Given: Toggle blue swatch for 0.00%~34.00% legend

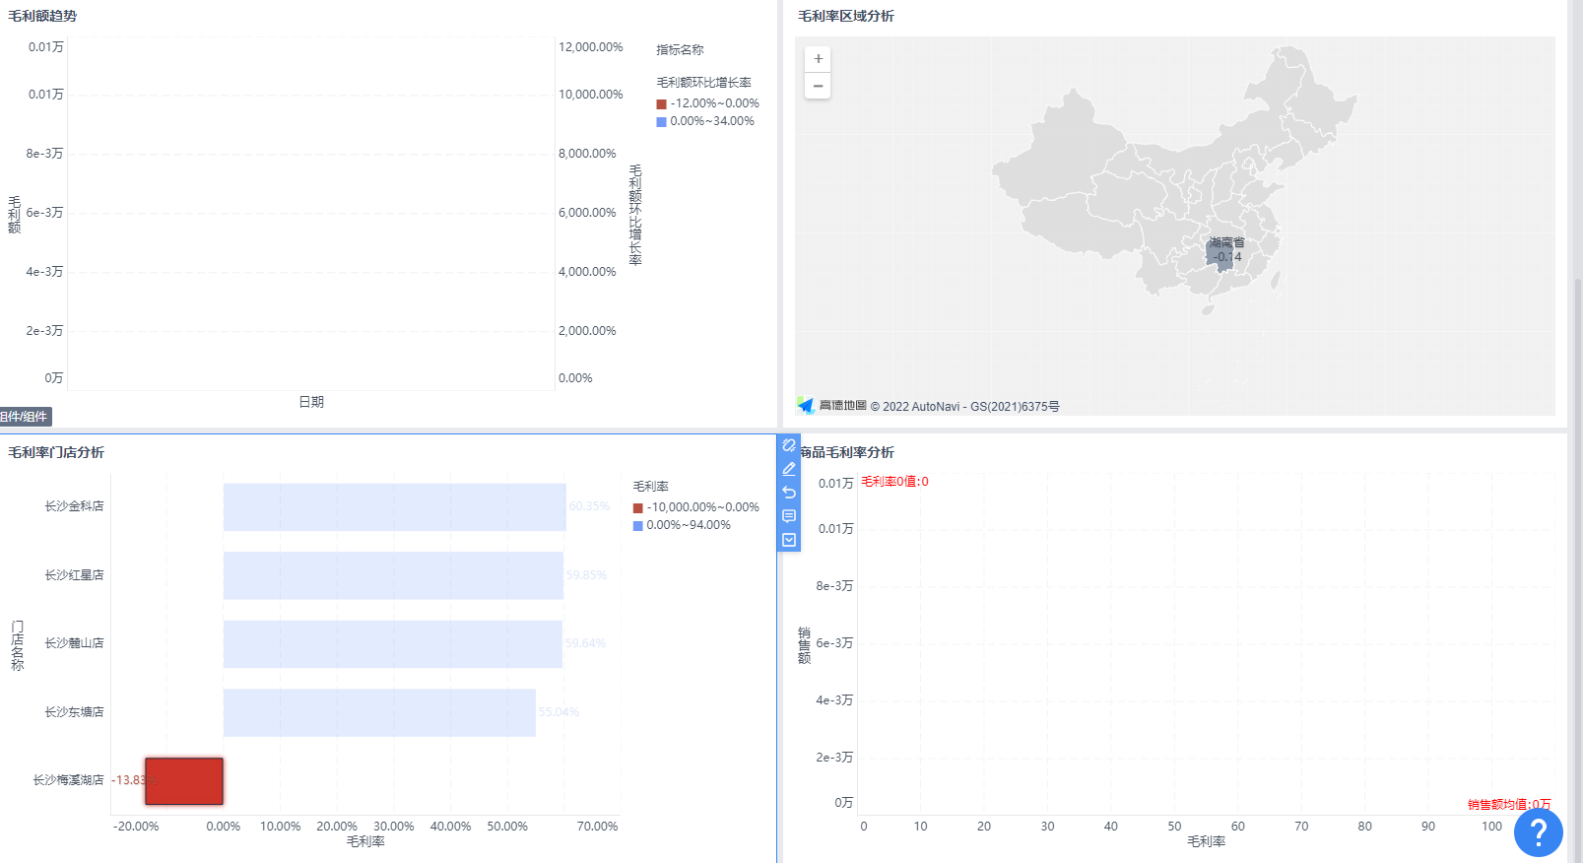Looking at the screenshot, I should pyautogui.click(x=662, y=122).
